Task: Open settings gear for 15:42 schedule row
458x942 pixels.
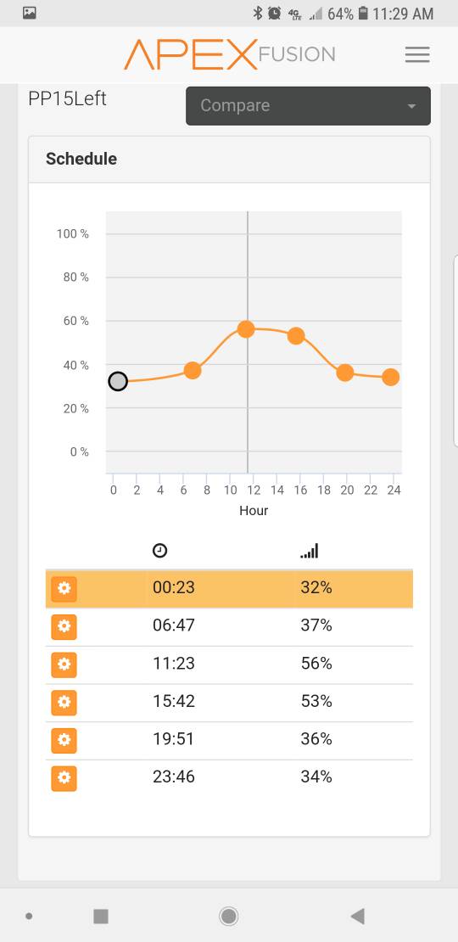Action: pyautogui.click(x=64, y=703)
